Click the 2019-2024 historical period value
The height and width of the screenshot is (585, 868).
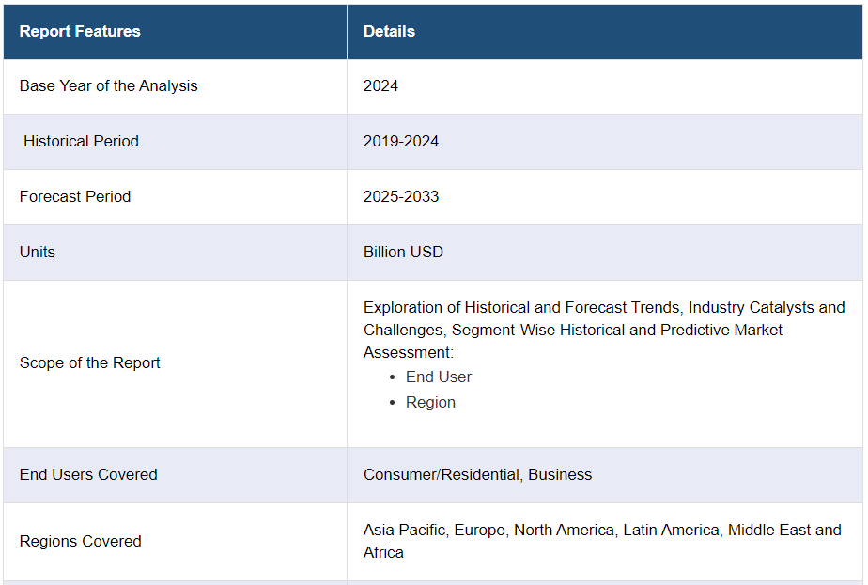(401, 141)
